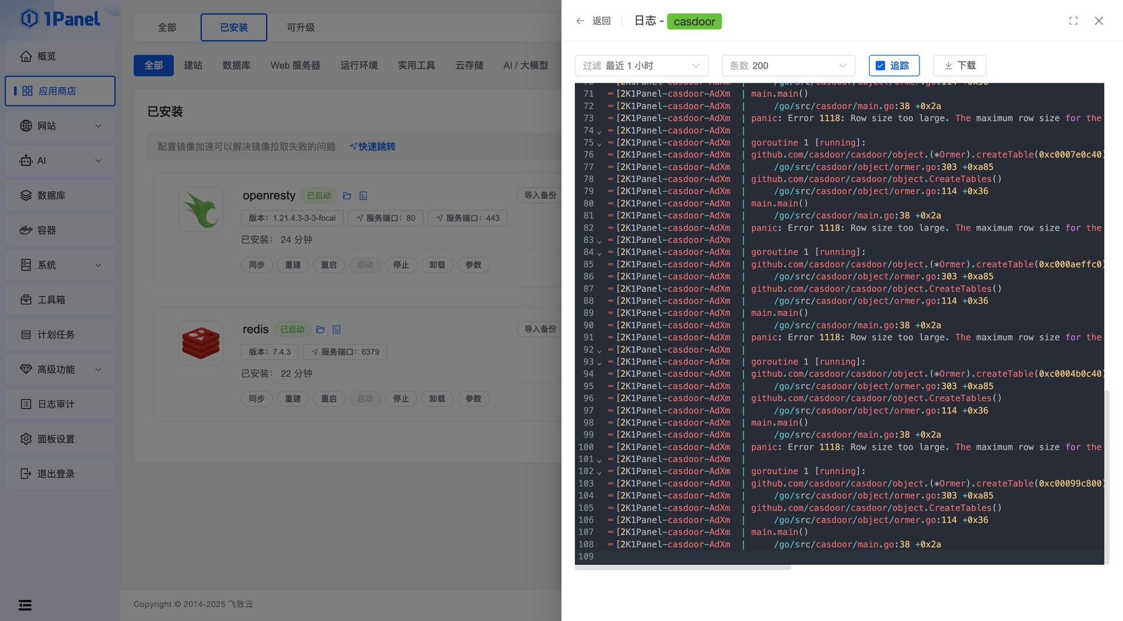Click the redis app thumbnail

(201, 344)
